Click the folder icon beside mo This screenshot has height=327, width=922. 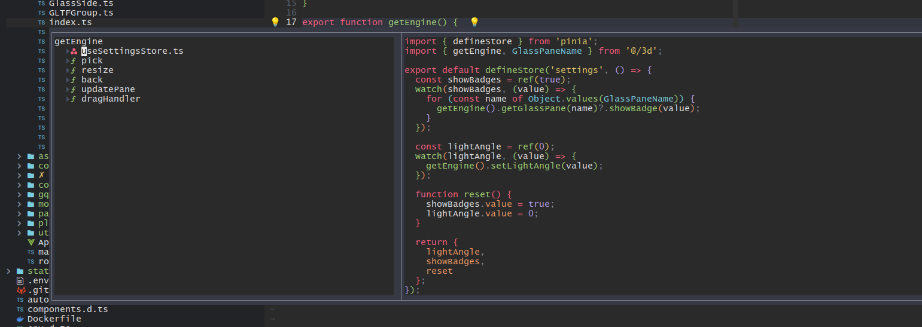(31, 204)
